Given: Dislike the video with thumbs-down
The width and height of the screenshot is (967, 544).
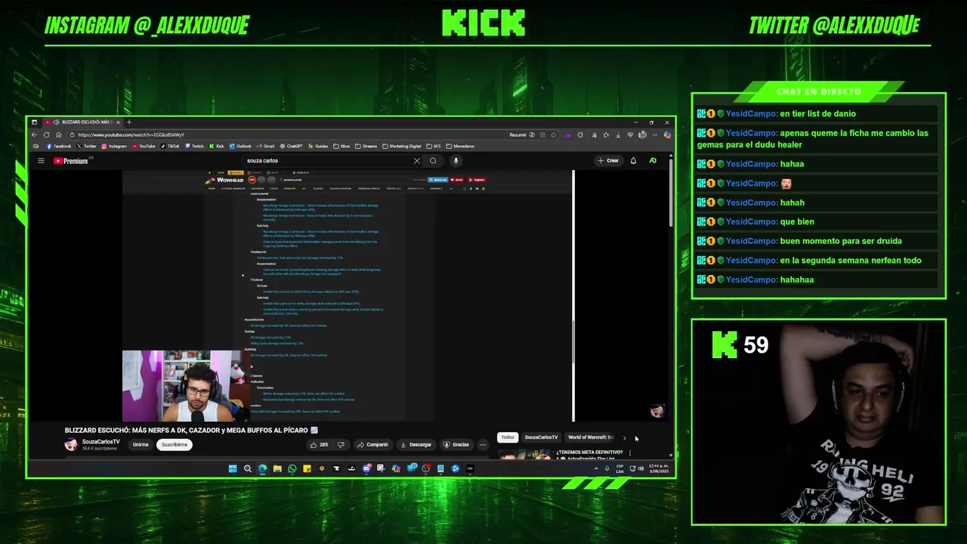Looking at the screenshot, I should tap(341, 444).
